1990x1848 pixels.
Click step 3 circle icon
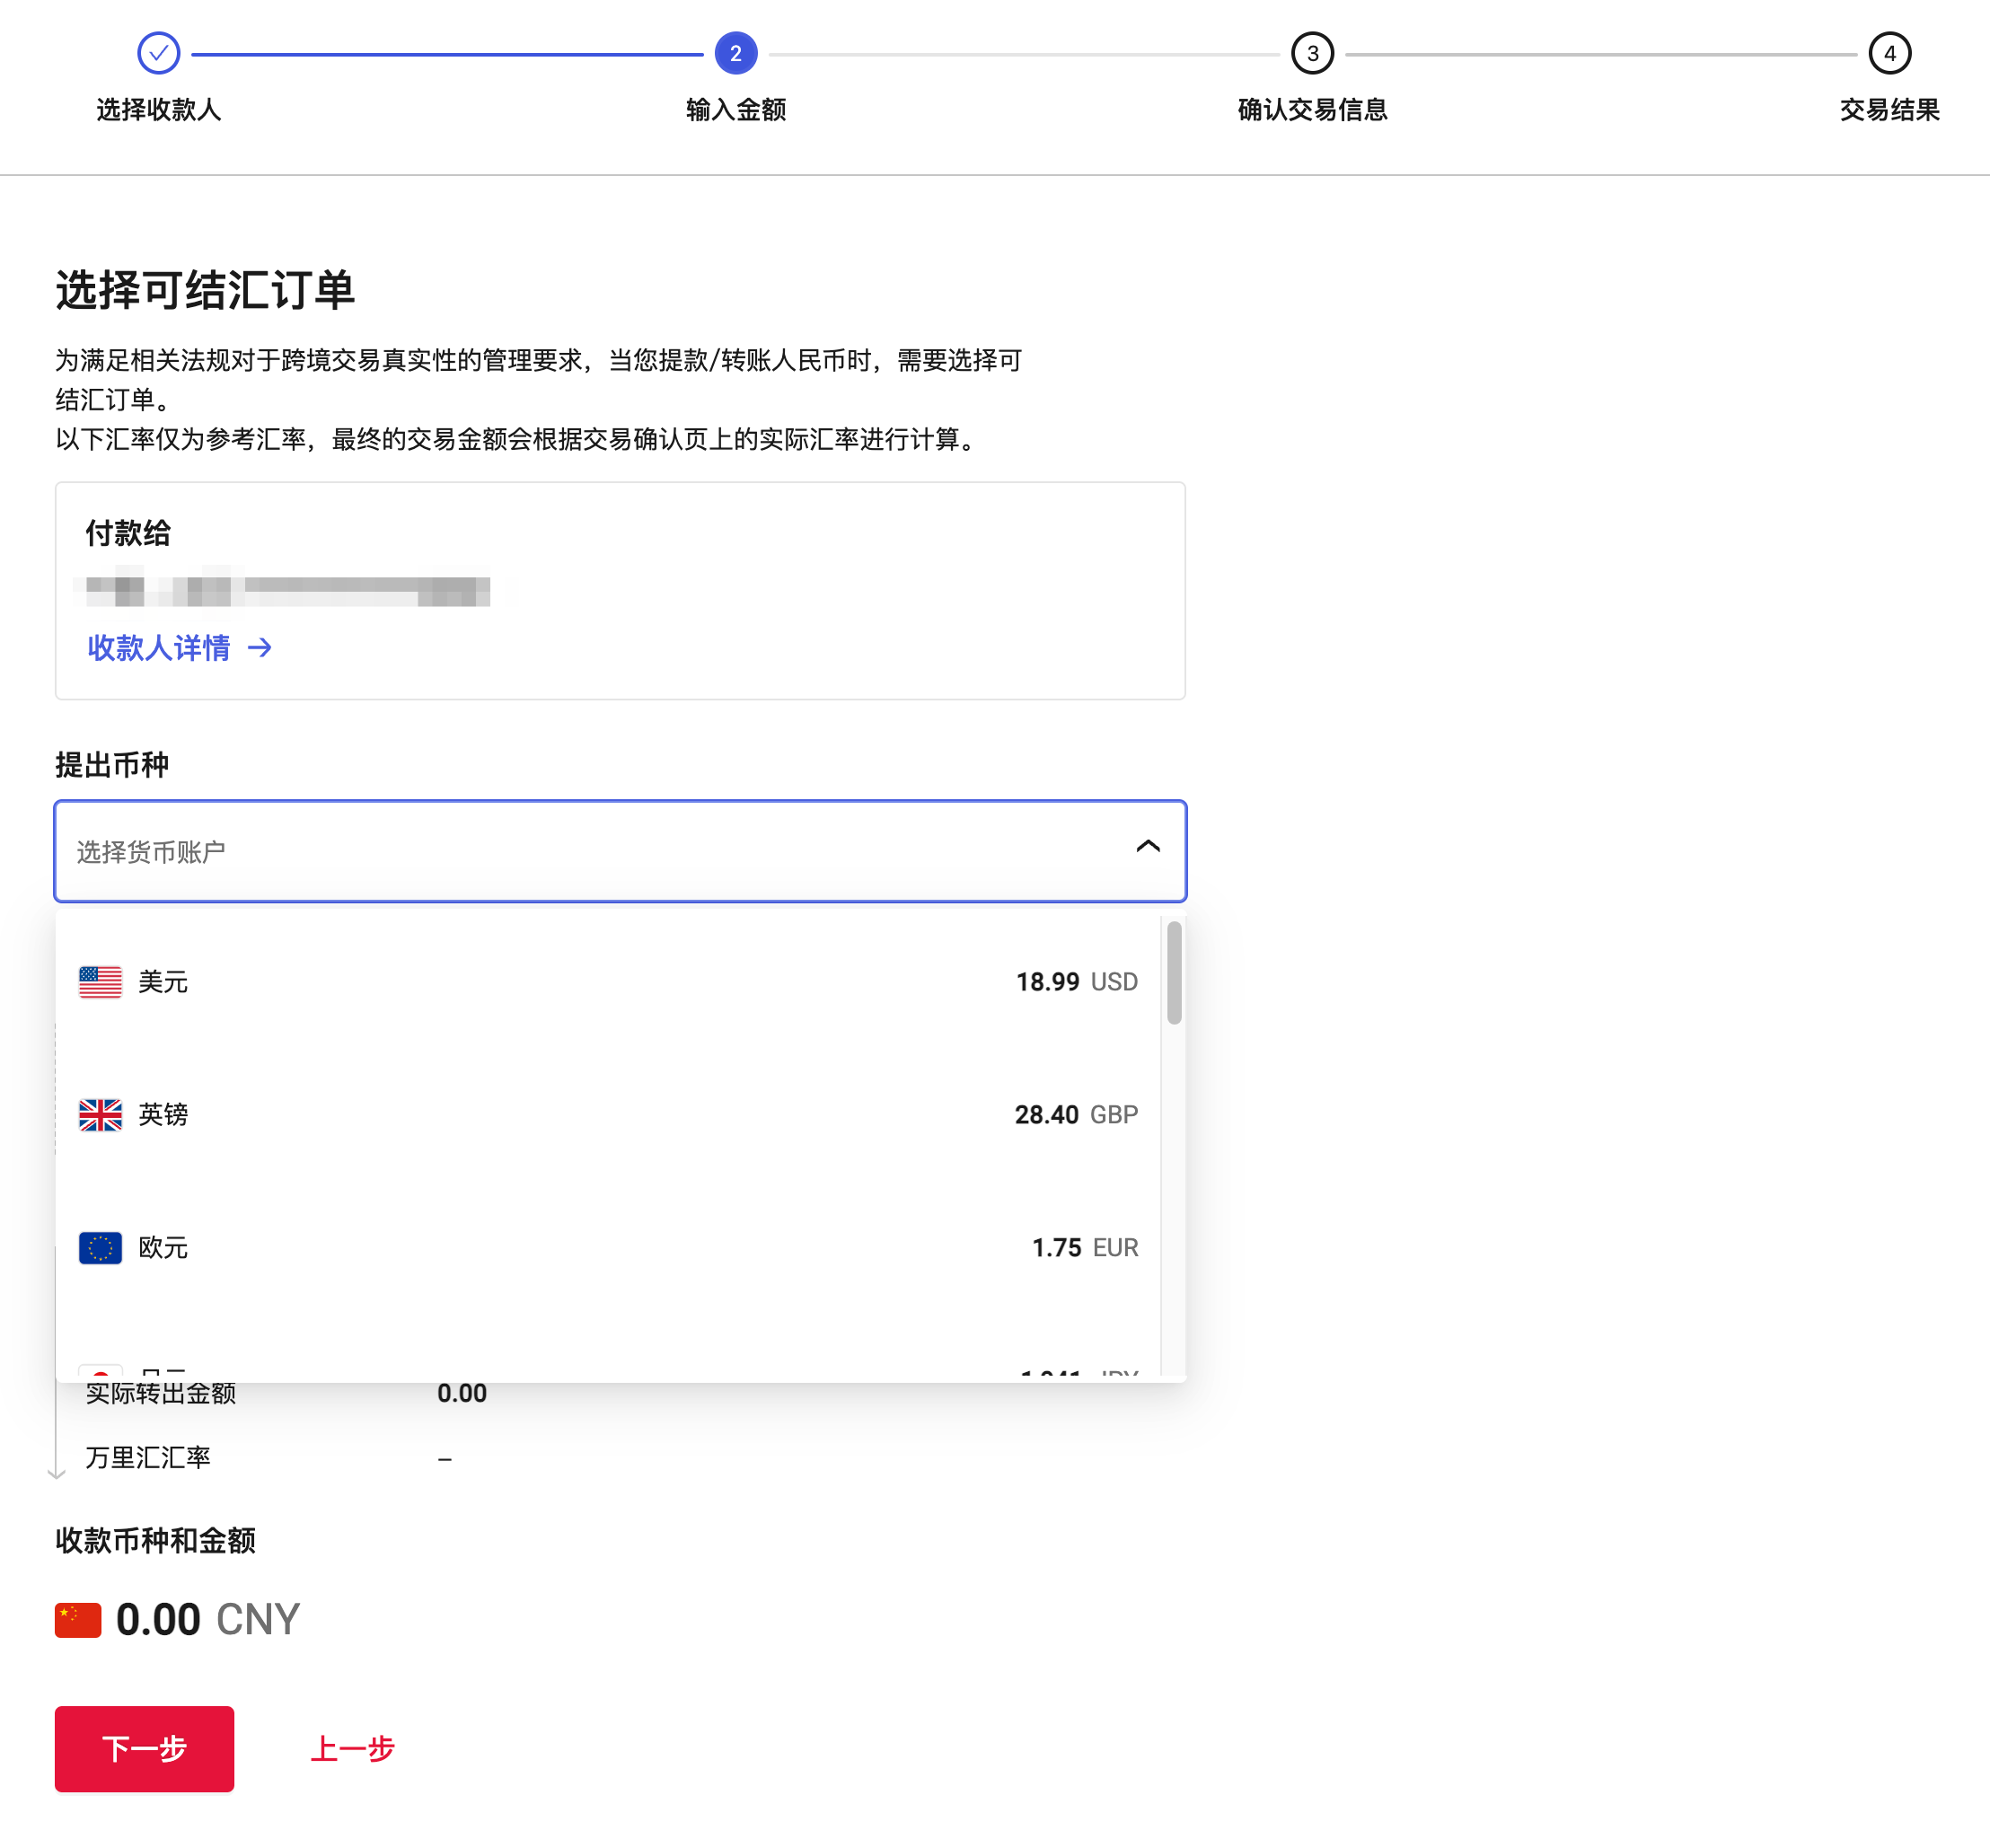click(x=1312, y=53)
